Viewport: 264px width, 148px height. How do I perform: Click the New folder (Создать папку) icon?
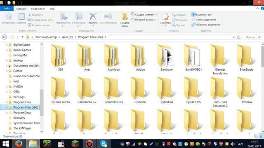click(125, 16)
